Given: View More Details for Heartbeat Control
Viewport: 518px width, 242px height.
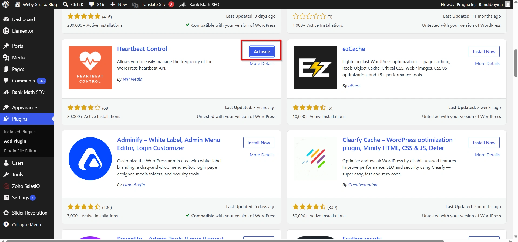Looking at the screenshot, I should coord(262,63).
